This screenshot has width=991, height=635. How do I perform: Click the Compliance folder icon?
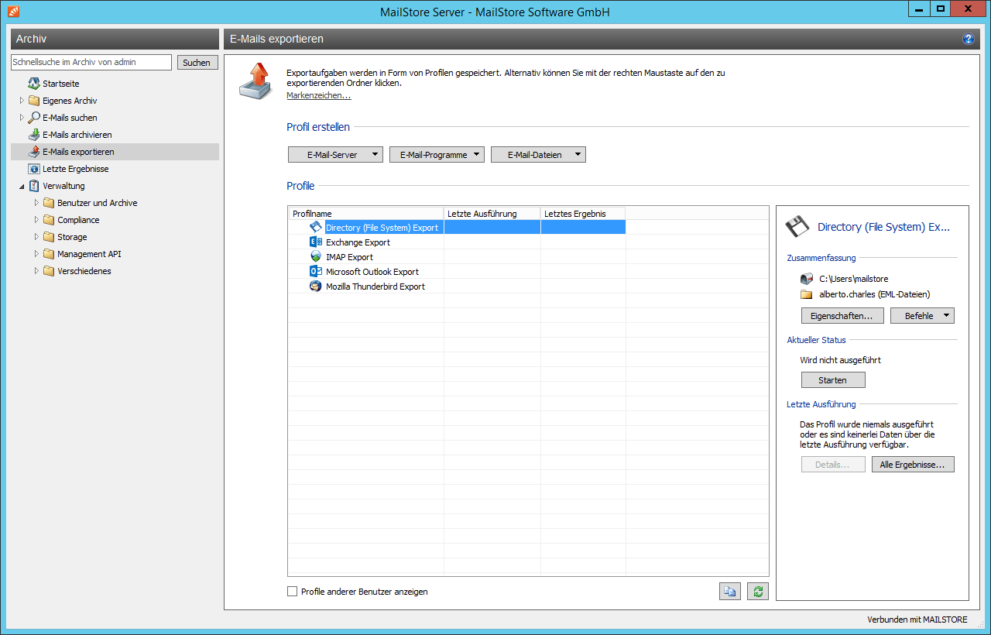click(49, 220)
